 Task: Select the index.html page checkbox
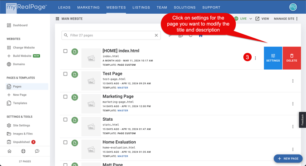pos(65,51)
